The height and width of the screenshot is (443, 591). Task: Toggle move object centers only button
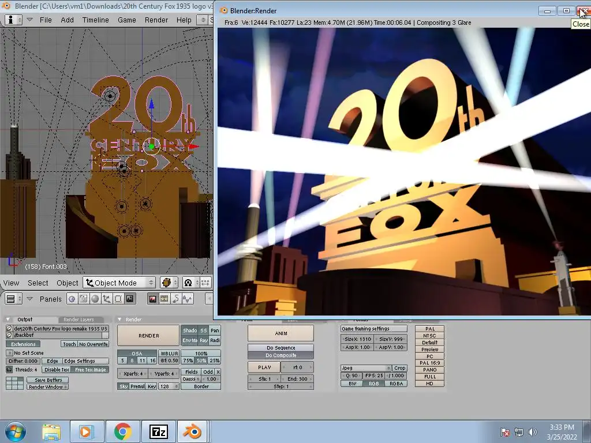click(x=205, y=283)
